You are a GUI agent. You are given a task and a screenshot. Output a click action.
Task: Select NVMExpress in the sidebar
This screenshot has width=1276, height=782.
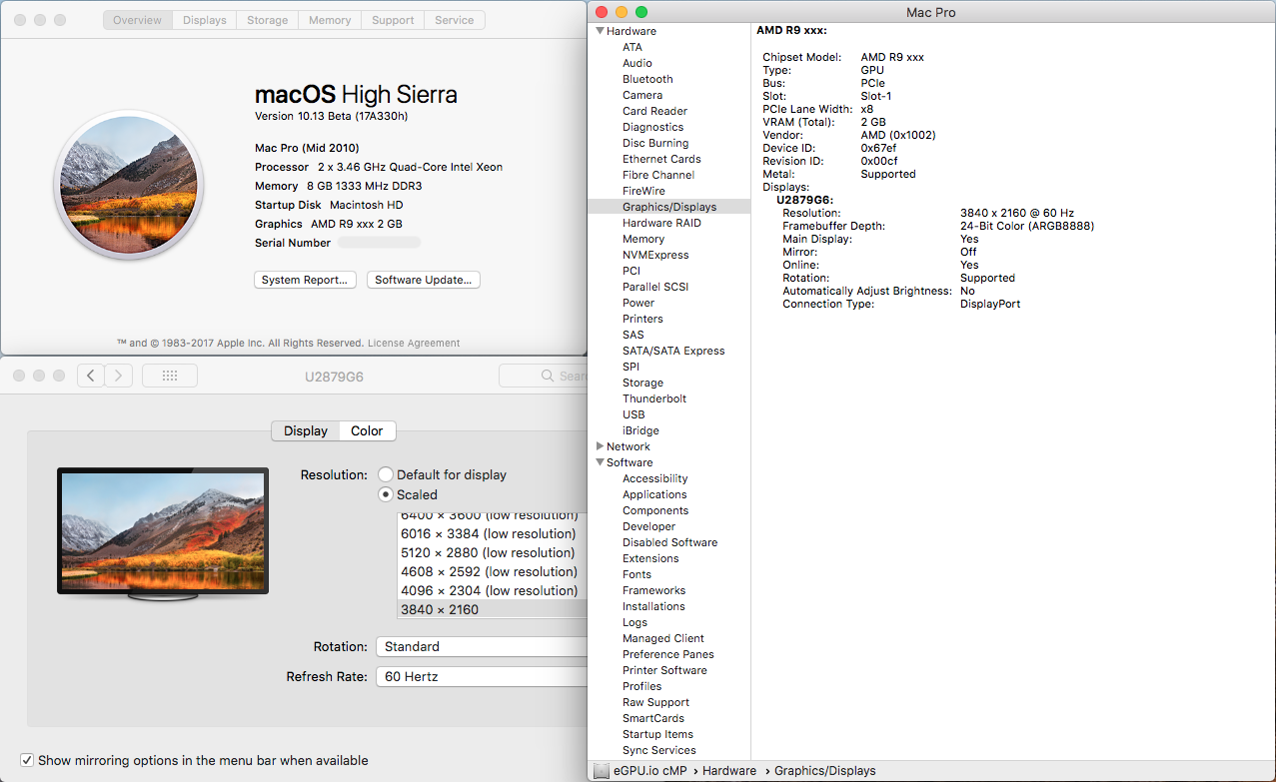point(655,255)
